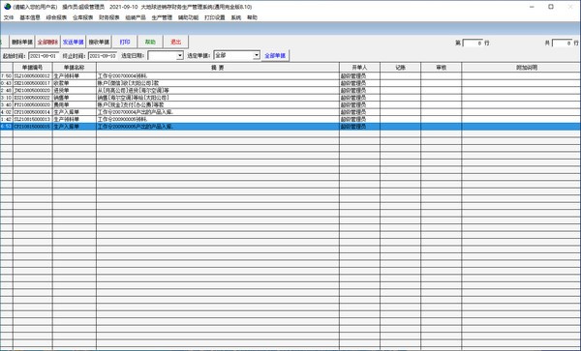581x351 pixels.
Task: Click the 起始时间 date field
Action: (x=44, y=56)
